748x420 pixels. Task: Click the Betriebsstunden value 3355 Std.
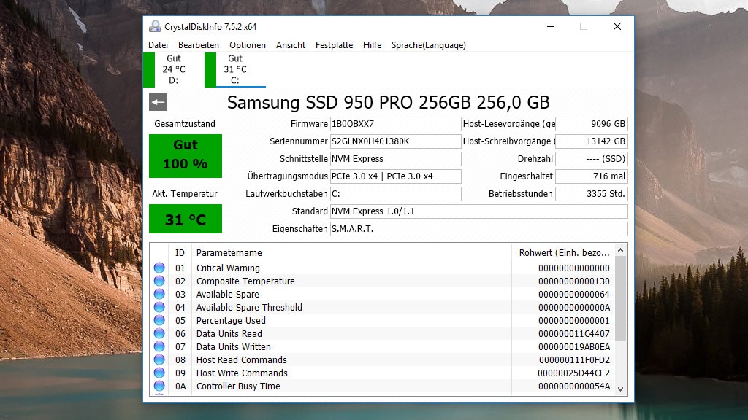(x=592, y=194)
